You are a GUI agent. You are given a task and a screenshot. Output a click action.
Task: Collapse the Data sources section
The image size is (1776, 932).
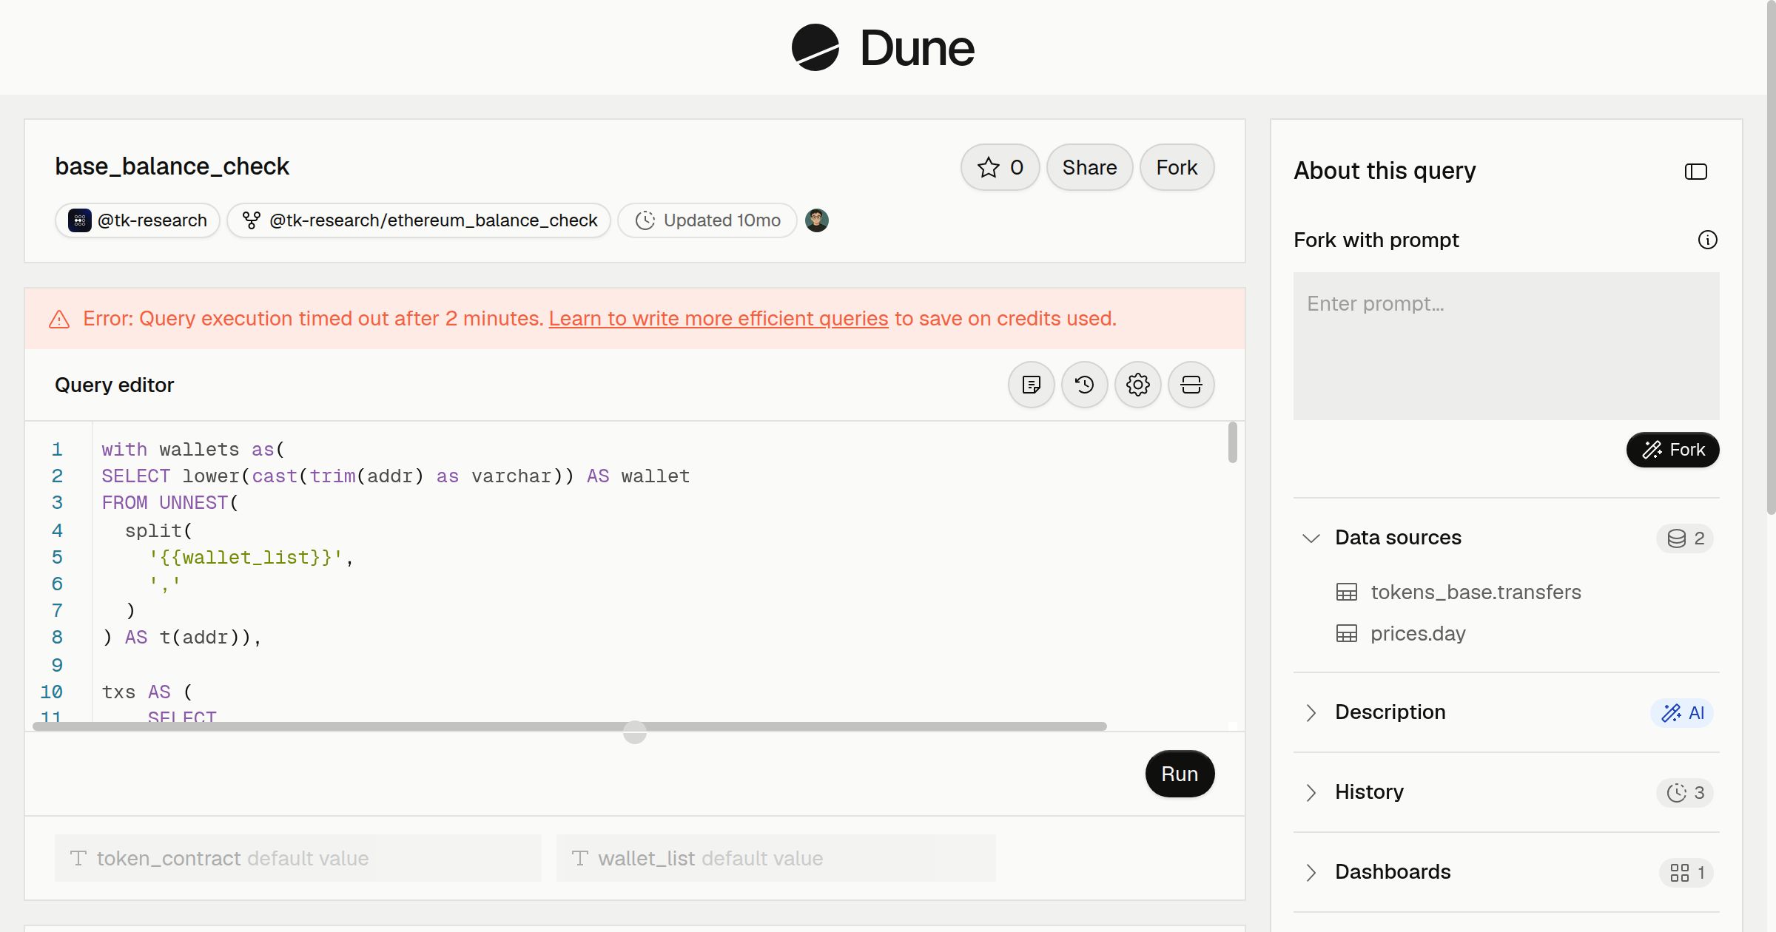1311,538
